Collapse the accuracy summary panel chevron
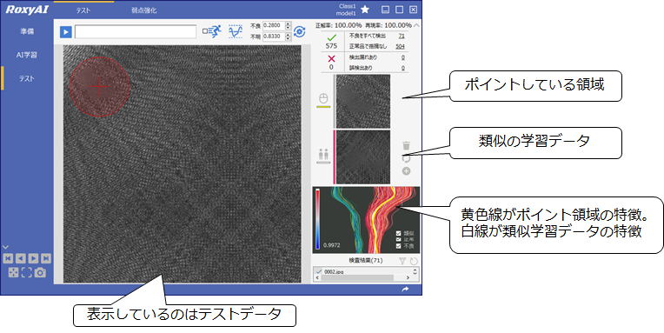This screenshot has height=333, width=664. (x=416, y=25)
